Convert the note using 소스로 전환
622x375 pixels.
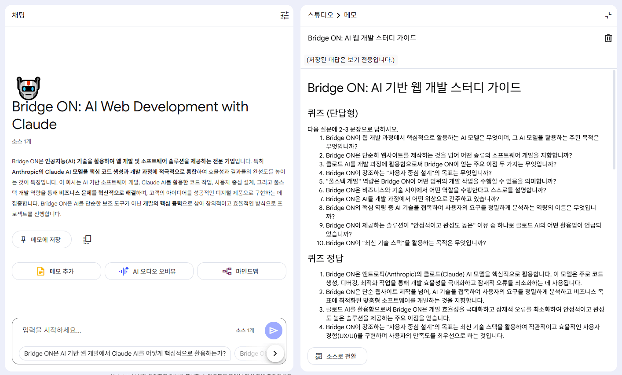(337, 356)
